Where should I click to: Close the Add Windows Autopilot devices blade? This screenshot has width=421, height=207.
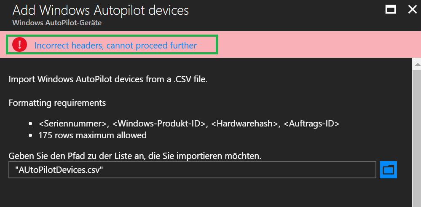click(412, 10)
